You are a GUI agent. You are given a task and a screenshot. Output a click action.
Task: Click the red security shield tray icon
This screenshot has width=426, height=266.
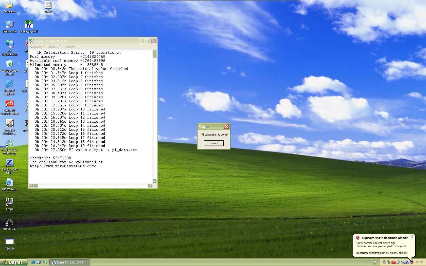412,262
